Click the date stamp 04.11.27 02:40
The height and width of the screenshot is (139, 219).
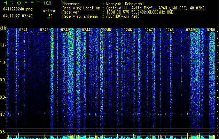[18, 16]
